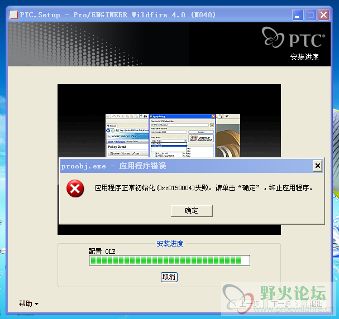Close the PTC.Setup installer window
Image resolution: width=339 pixels, height=319 pixels.
323,15
